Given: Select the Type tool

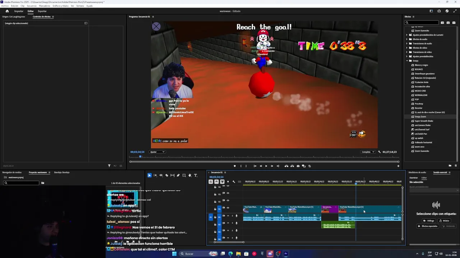Looking at the screenshot, I should tap(195, 175).
